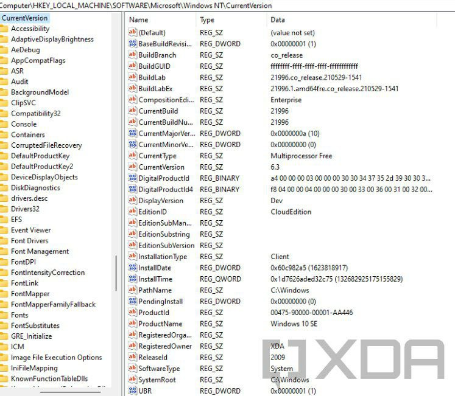This screenshot has height=396, width=455.
Task: Click the InstallationType value name
Action: coord(163,256)
